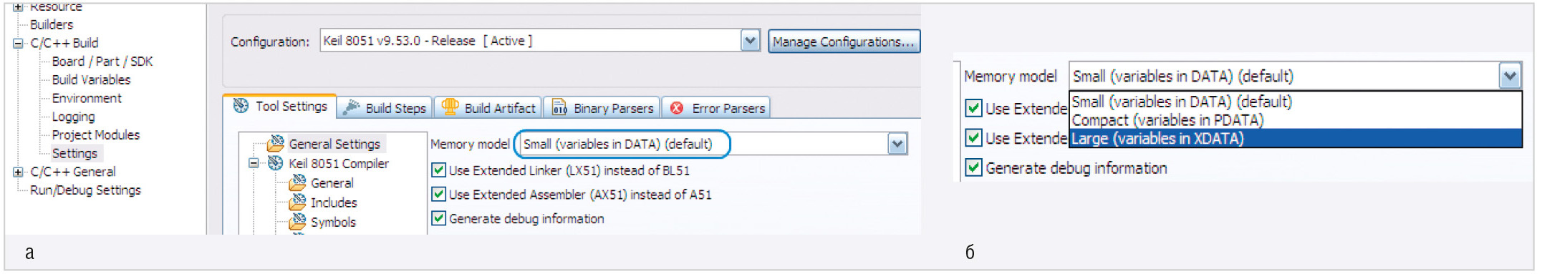
Task: Switch to the Error Parsers tab
Action: pos(717,108)
